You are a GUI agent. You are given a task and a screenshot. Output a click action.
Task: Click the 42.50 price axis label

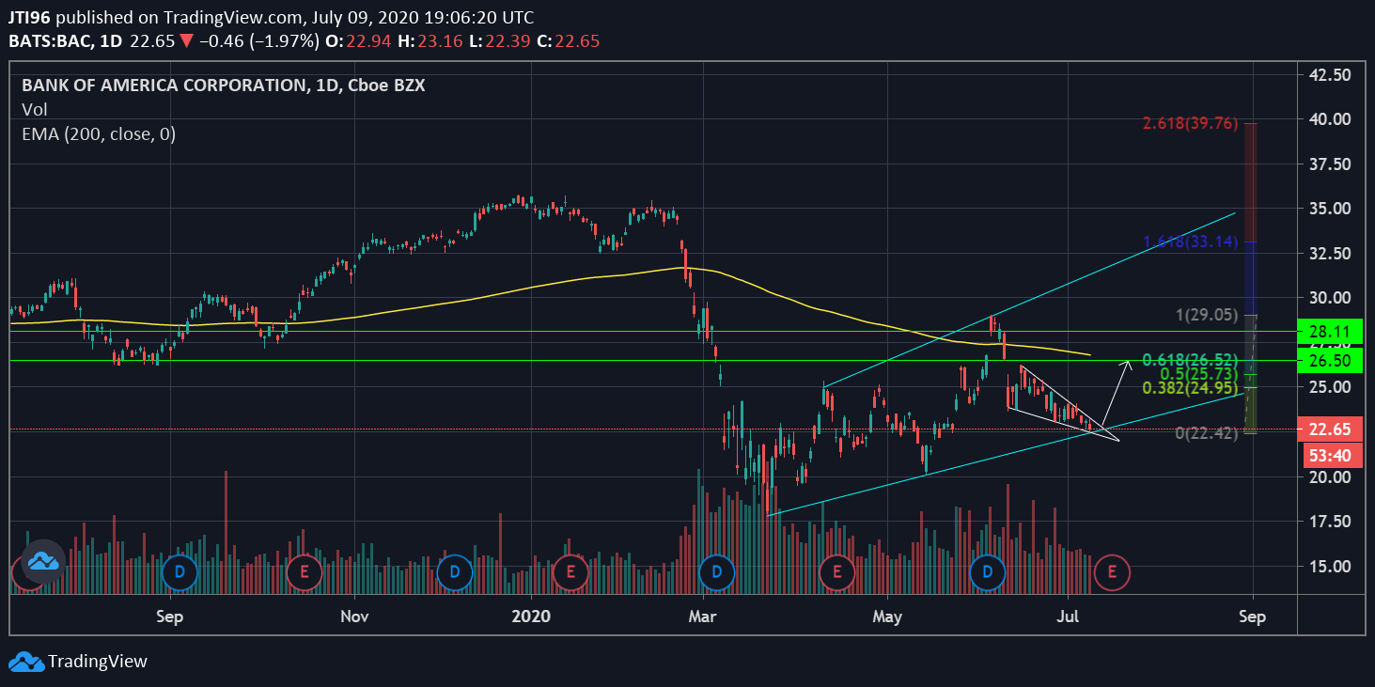tap(1331, 74)
